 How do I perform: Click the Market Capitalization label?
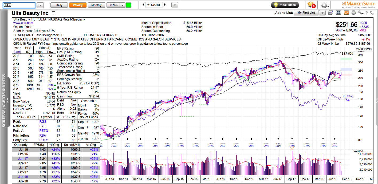click(x=156, y=23)
